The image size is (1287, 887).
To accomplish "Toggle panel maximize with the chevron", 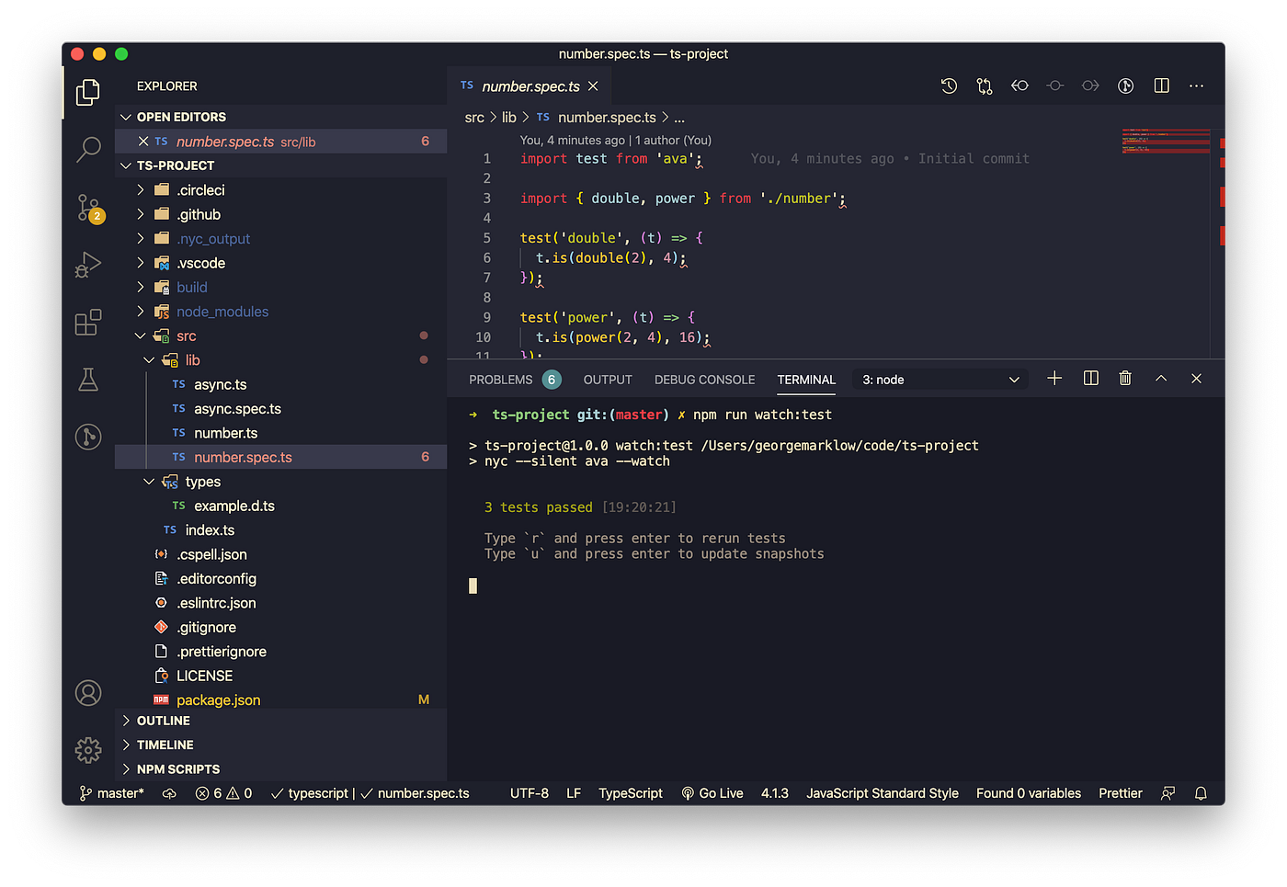I will 1161,378.
